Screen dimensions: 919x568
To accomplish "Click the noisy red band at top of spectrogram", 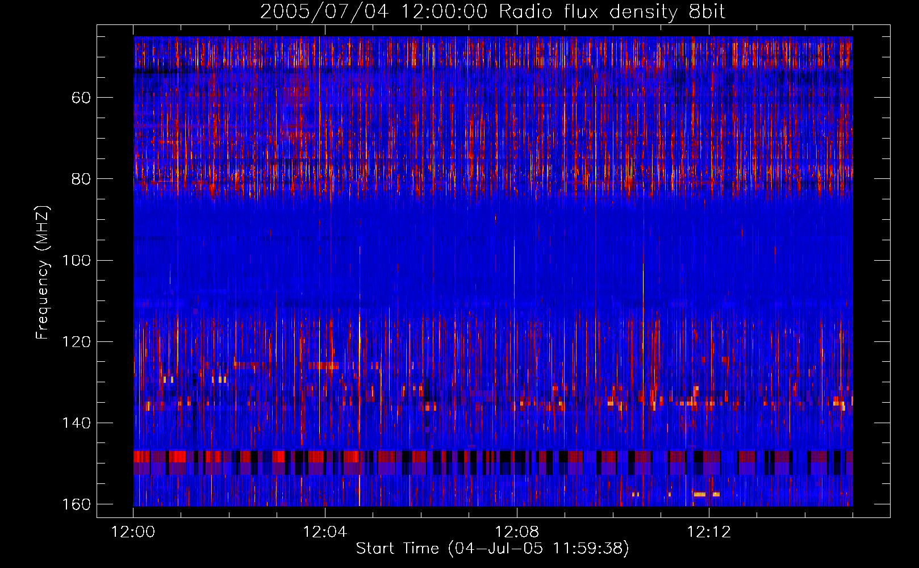I will [493, 54].
